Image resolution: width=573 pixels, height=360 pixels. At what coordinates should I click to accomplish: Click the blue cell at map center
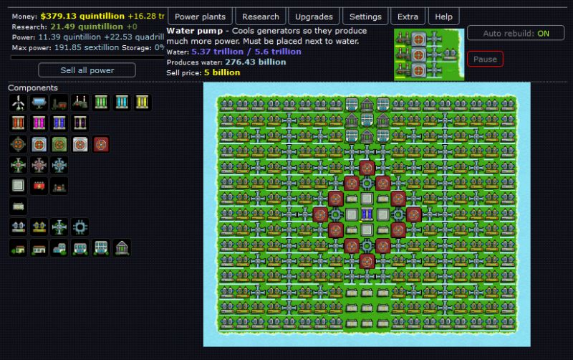tap(367, 214)
